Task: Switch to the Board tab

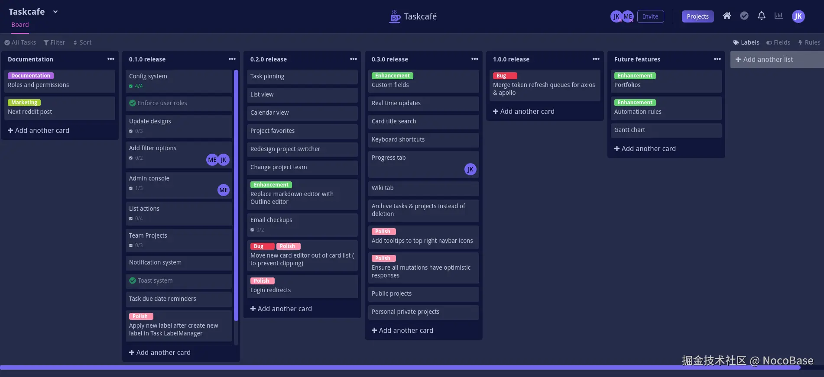Action: pyautogui.click(x=20, y=25)
